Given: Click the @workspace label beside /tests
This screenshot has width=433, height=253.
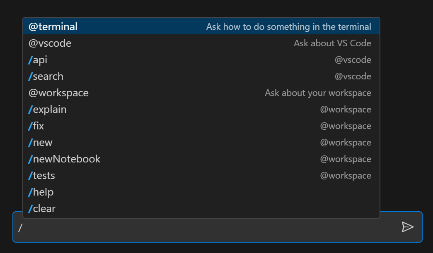Looking at the screenshot, I should pos(346,175).
